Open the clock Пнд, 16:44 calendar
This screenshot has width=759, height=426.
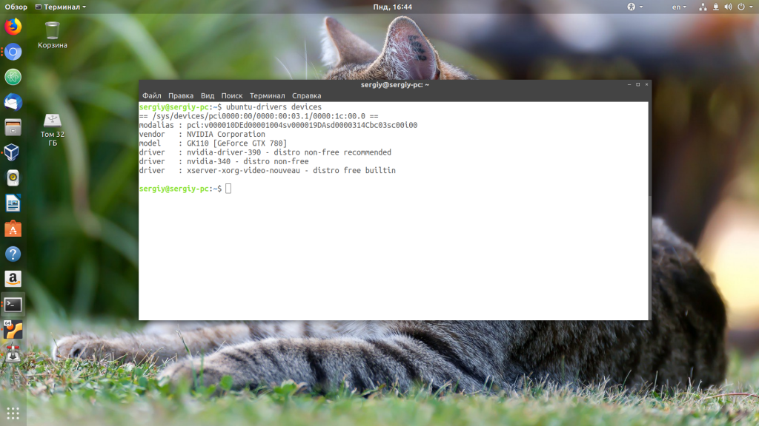393,7
